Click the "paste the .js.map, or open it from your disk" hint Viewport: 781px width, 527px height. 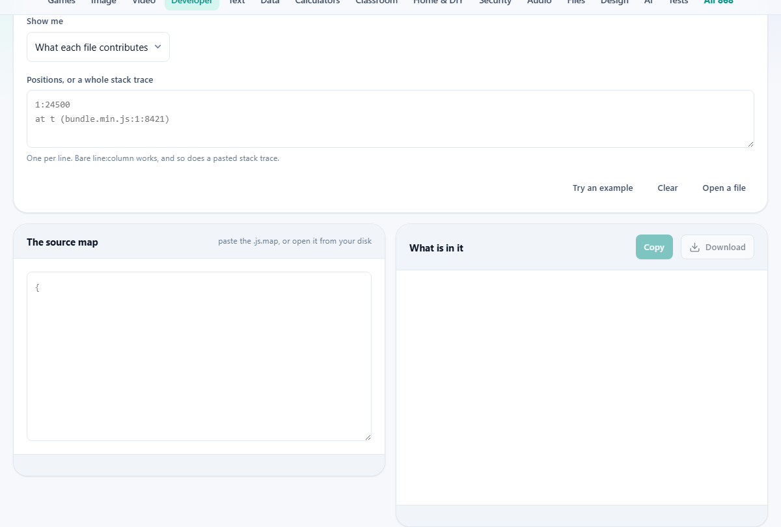(x=295, y=241)
